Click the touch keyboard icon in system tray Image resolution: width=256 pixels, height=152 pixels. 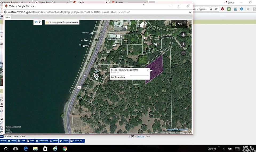(237, 149)
